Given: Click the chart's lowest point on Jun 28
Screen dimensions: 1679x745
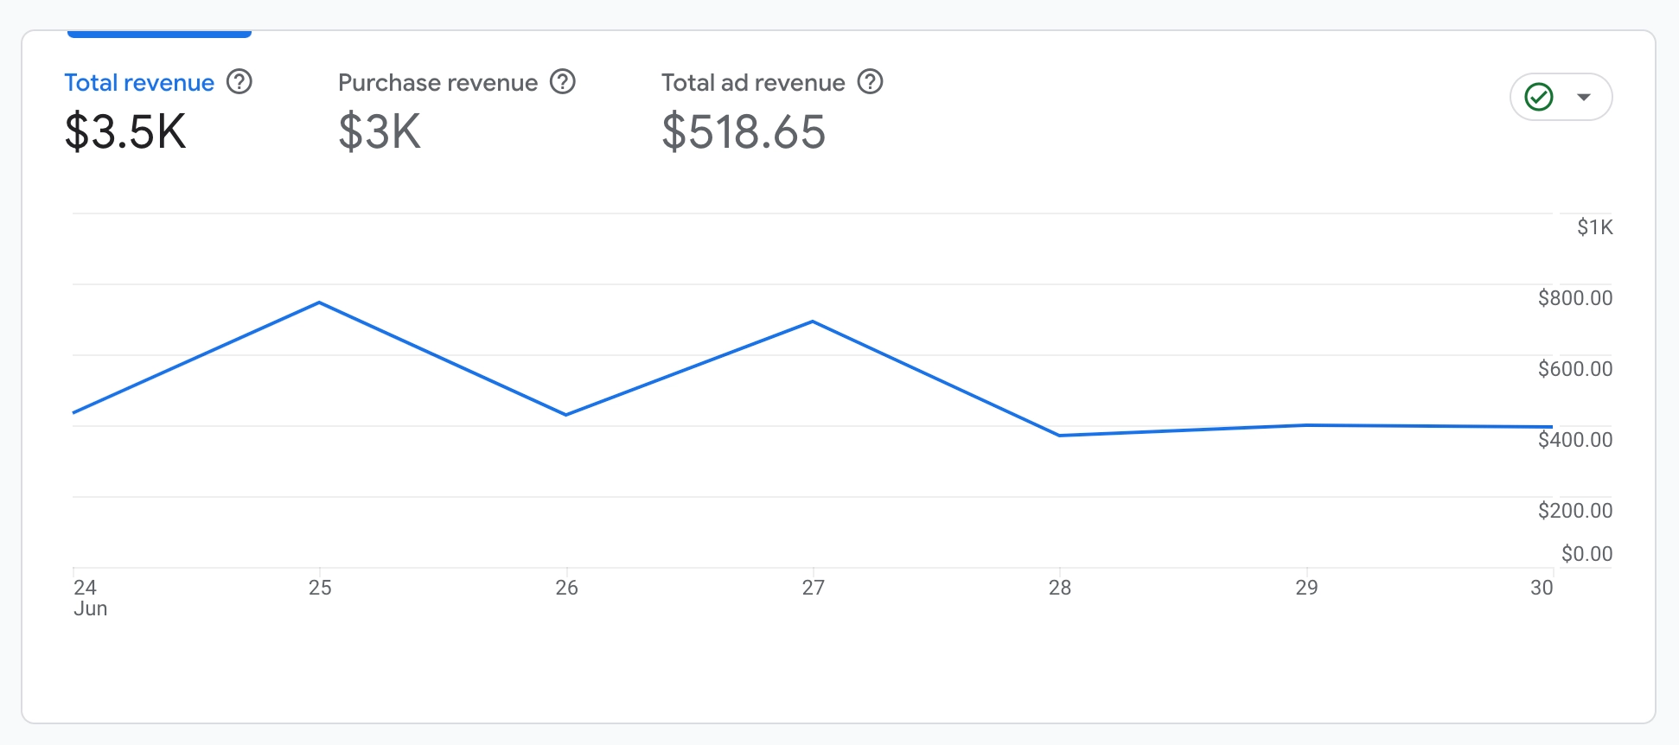Looking at the screenshot, I should (x=1060, y=436).
